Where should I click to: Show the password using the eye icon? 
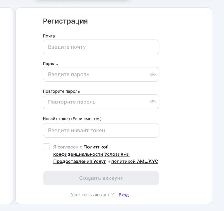click(153, 74)
